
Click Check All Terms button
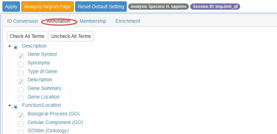click(x=27, y=36)
